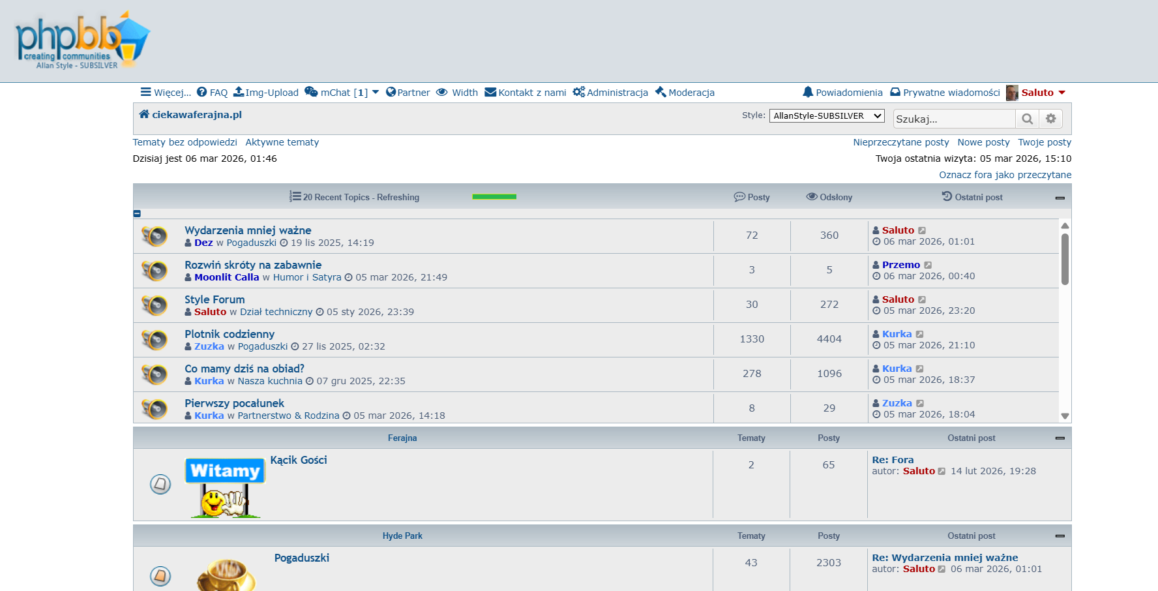
Task: Click the phpBB logo
Action: pos(82,40)
